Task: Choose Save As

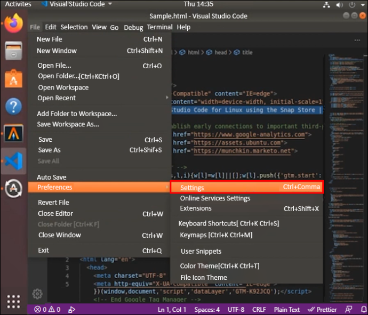Action: coord(100,150)
